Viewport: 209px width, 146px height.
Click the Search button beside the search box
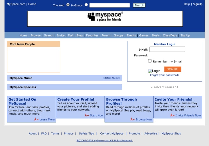(x=139, y=5)
